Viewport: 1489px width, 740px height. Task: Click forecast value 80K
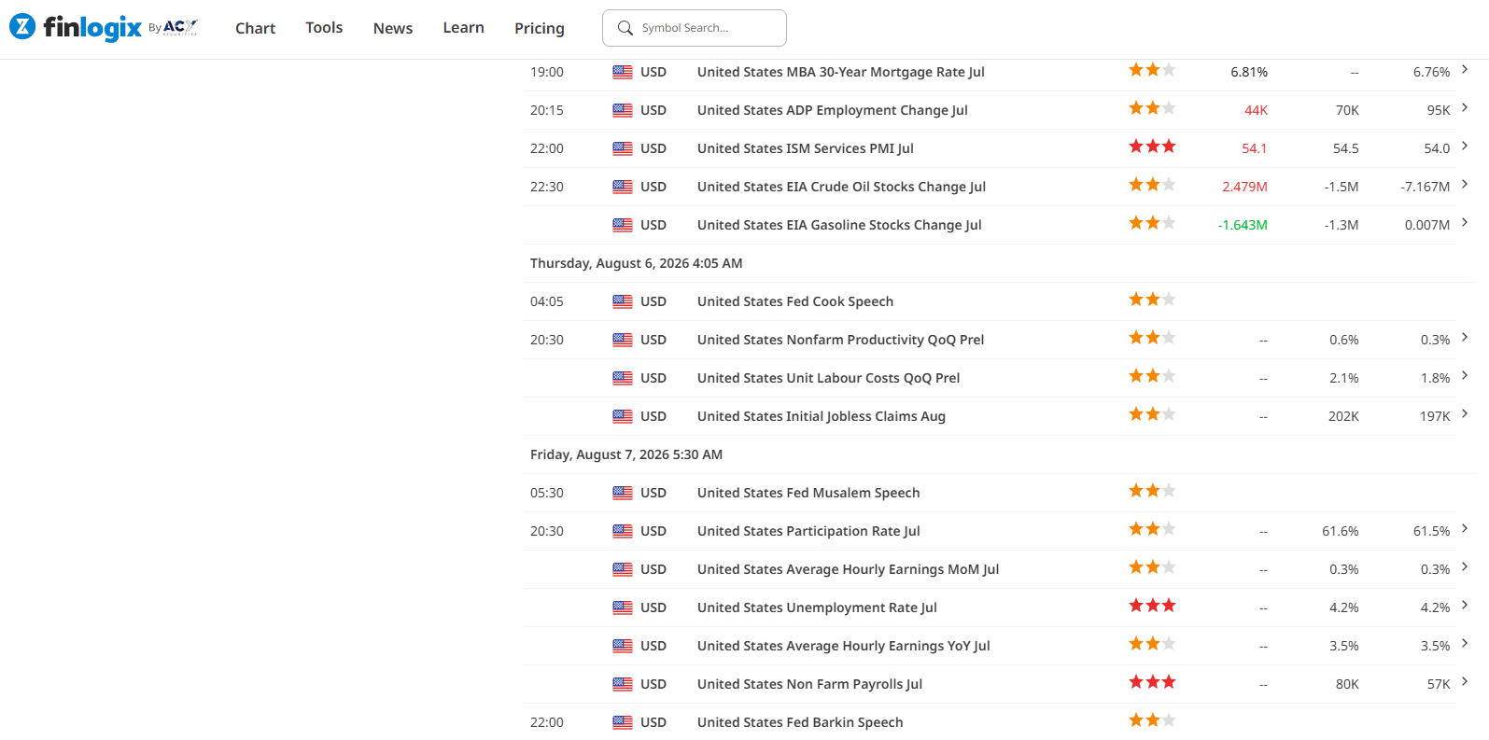(x=1347, y=684)
